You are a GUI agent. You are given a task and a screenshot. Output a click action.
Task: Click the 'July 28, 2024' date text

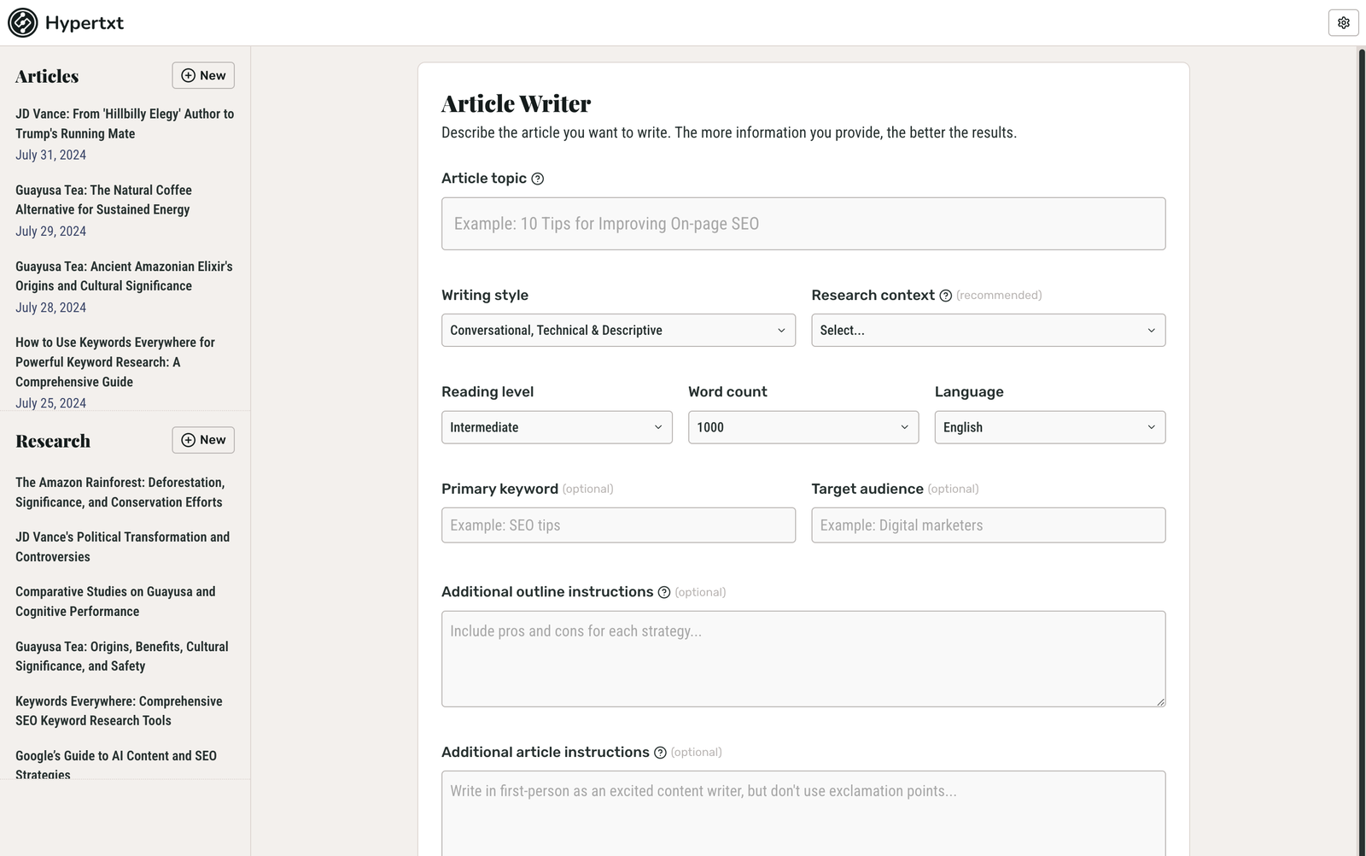[50, 308]
